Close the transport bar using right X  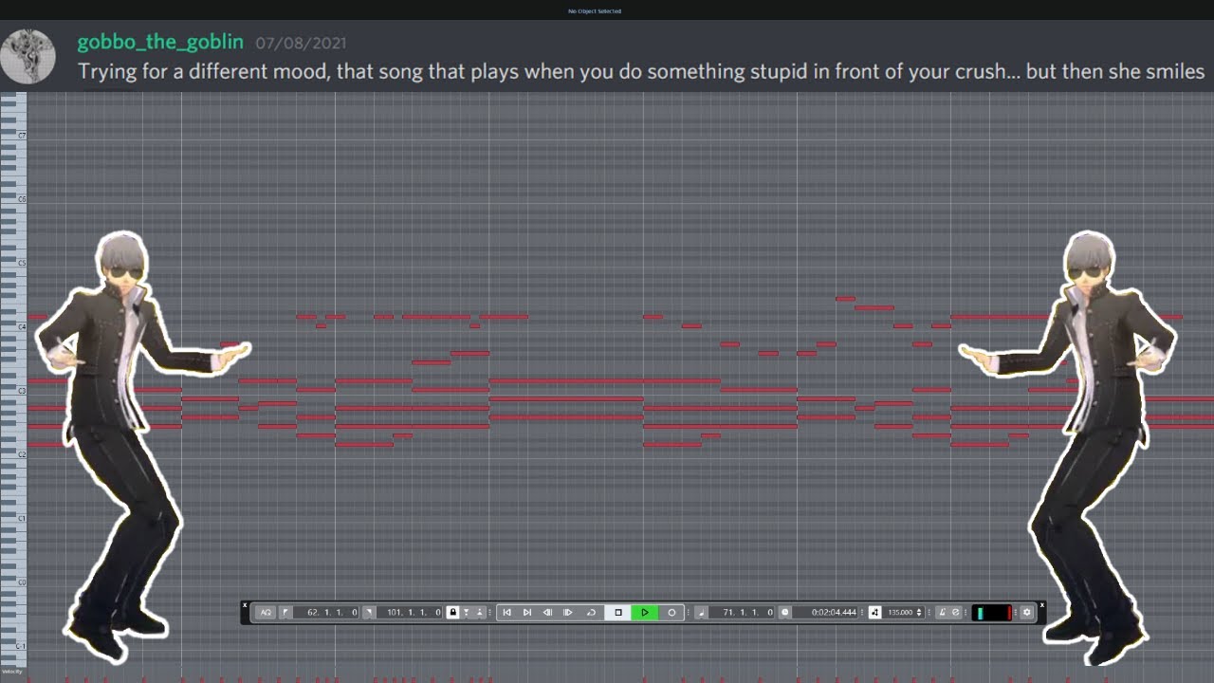pyautogui.click(x=1041, y=604)
